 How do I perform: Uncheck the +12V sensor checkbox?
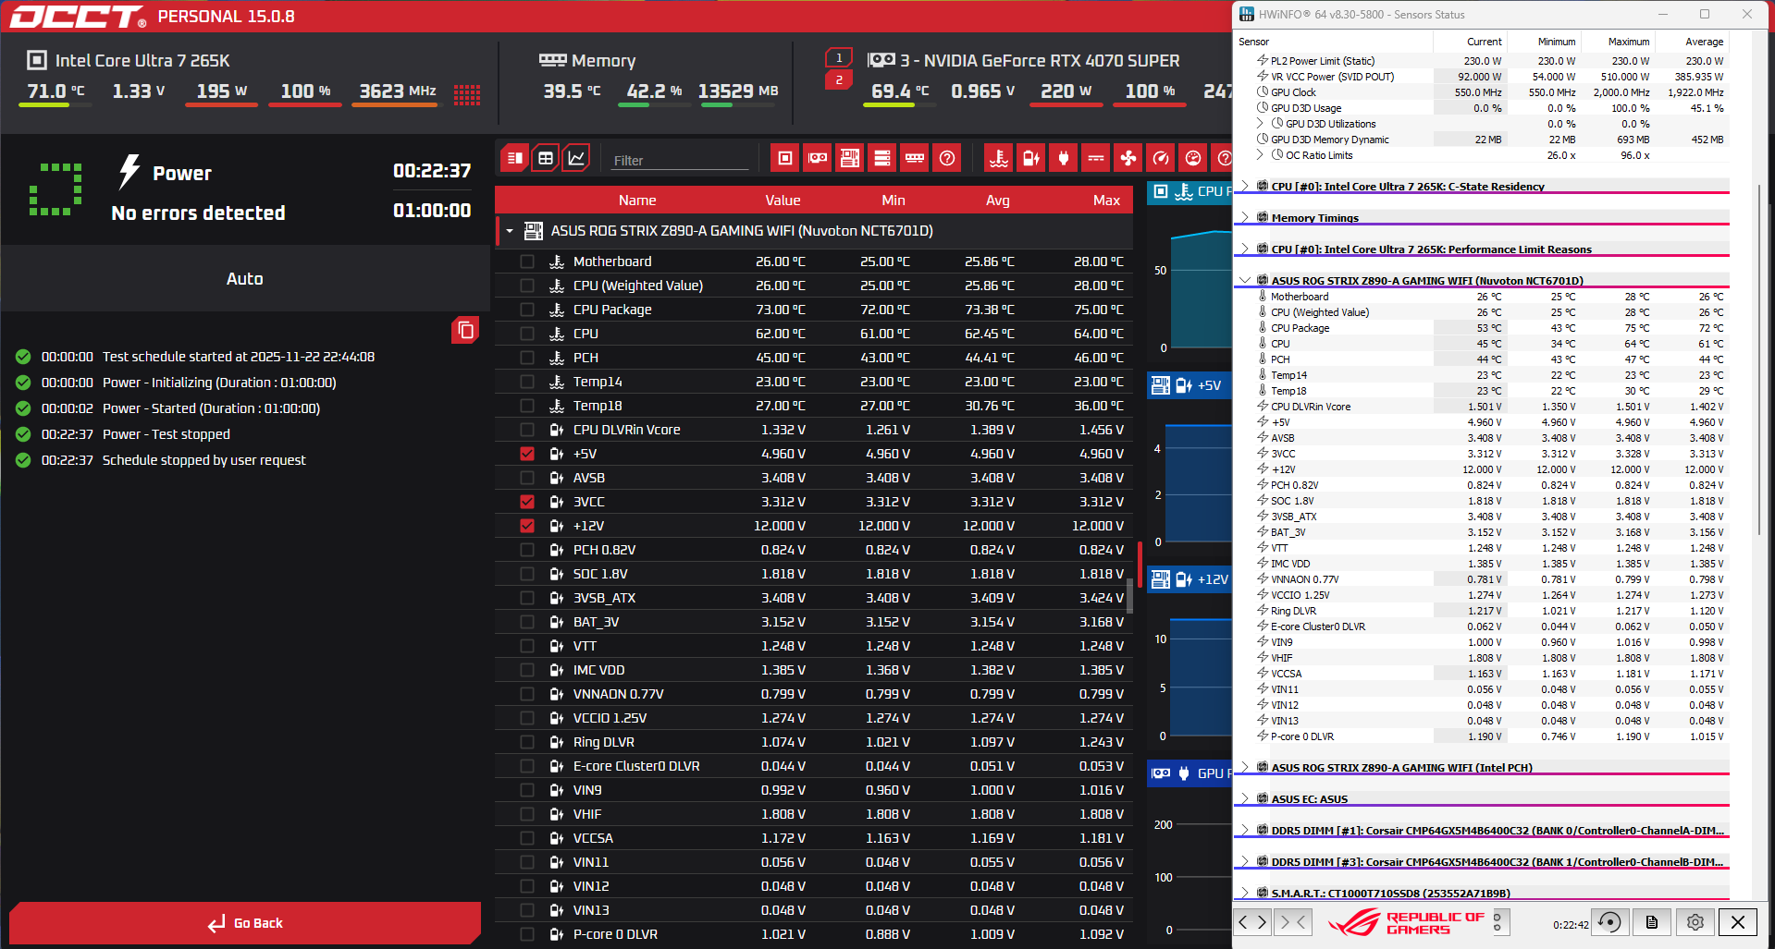(527, 526)
